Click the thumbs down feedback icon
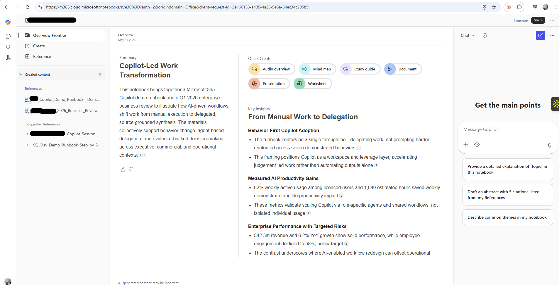The width and height of the screenshot is (559, 285). [x=131, y=170]
